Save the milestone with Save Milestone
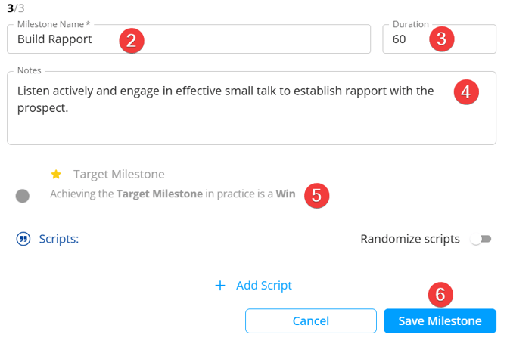 [440, 321]
